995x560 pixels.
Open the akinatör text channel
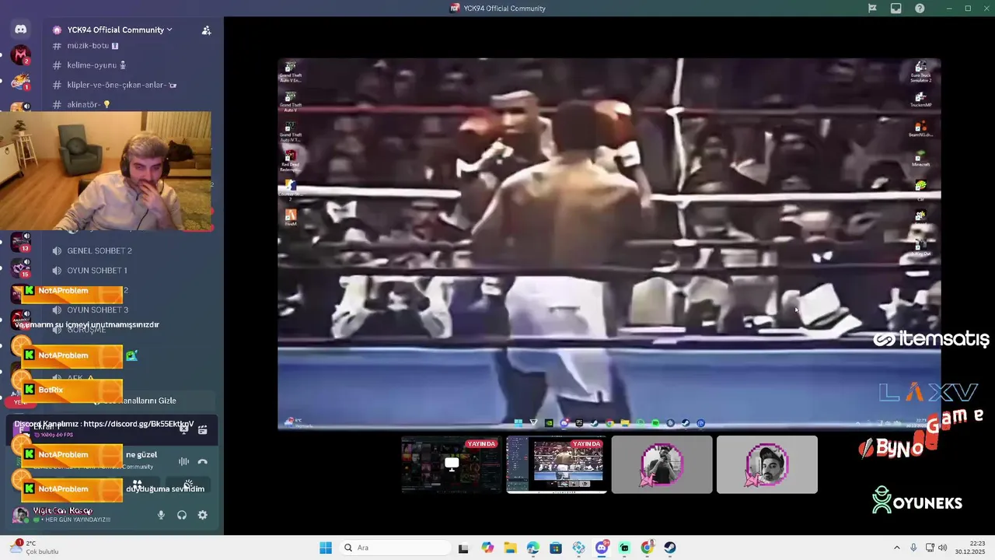pyautogui.click(x=82, y=104)
